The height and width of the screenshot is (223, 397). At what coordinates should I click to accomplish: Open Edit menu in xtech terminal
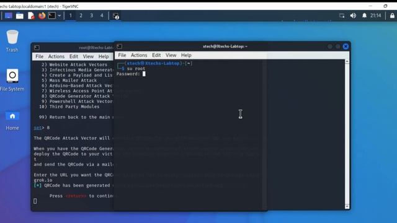point(156,55)
